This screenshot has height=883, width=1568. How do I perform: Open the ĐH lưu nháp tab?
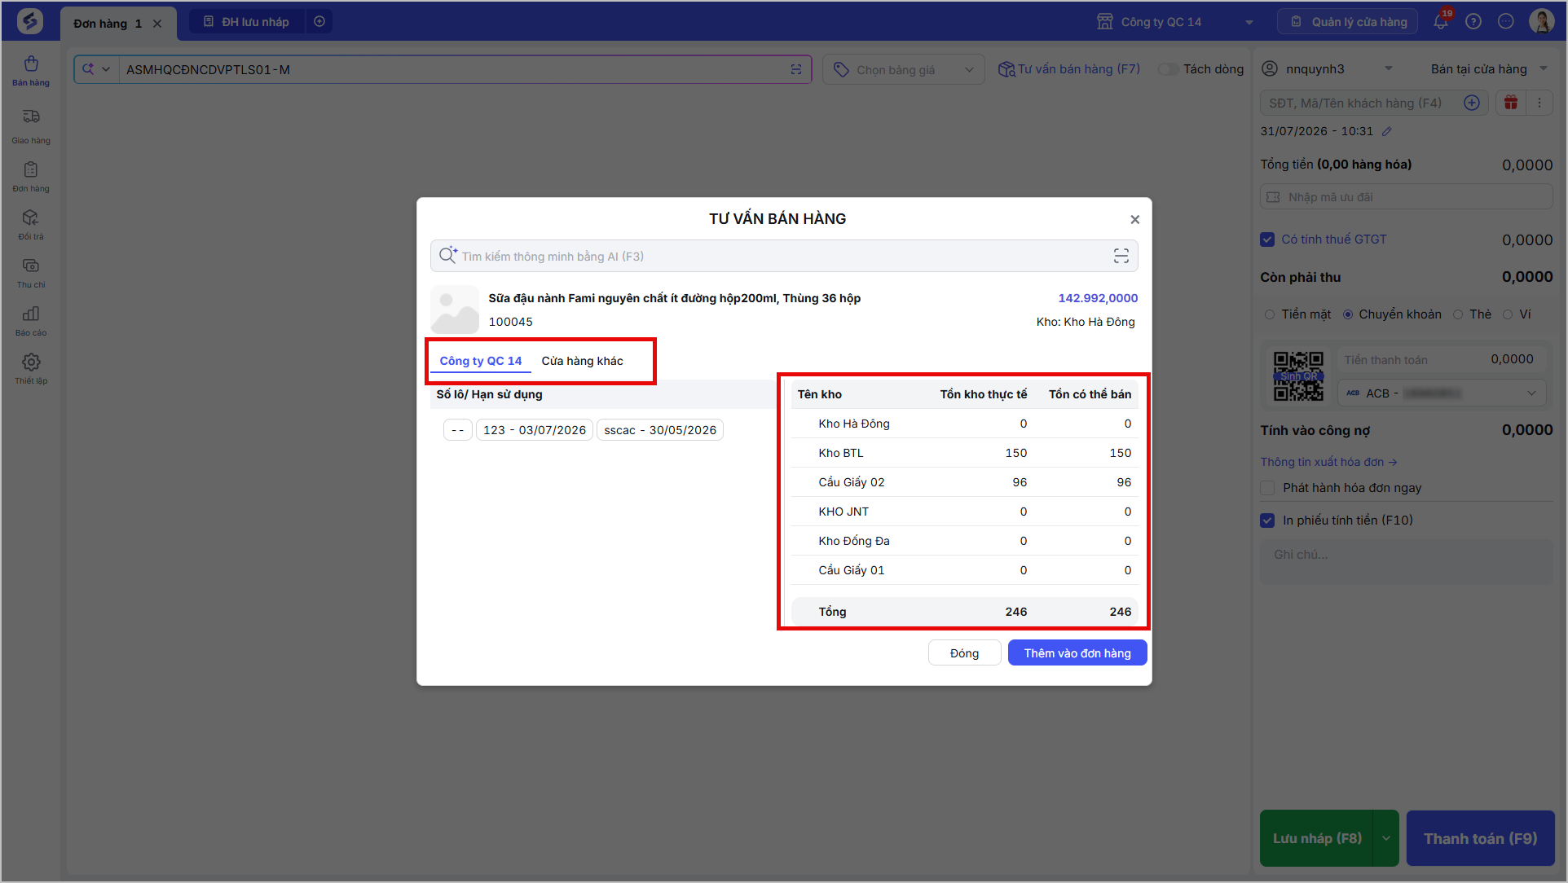pyautogui.click(x=247, y=22)
